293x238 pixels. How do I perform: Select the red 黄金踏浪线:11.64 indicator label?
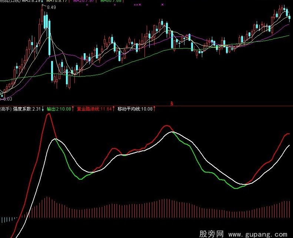(x=94, y=109)
